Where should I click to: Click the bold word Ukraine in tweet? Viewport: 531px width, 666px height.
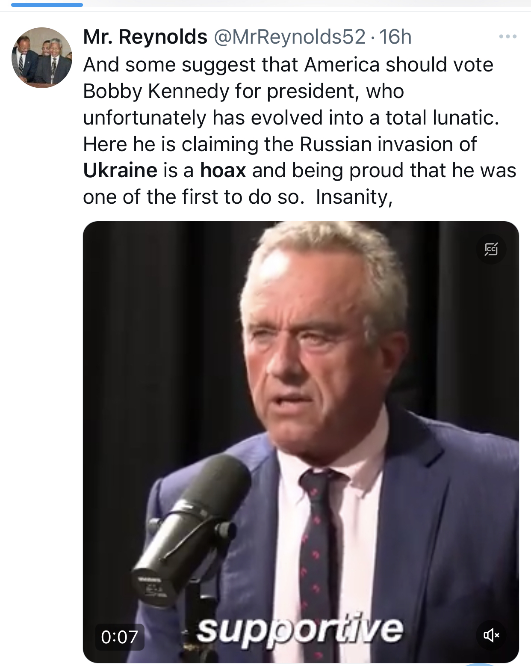(x=120, y=170)
